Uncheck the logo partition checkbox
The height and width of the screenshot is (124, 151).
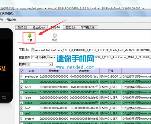point(21,98)
